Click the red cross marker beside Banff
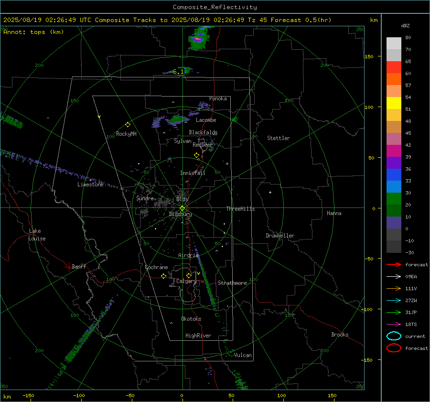 tap(68, 267)
